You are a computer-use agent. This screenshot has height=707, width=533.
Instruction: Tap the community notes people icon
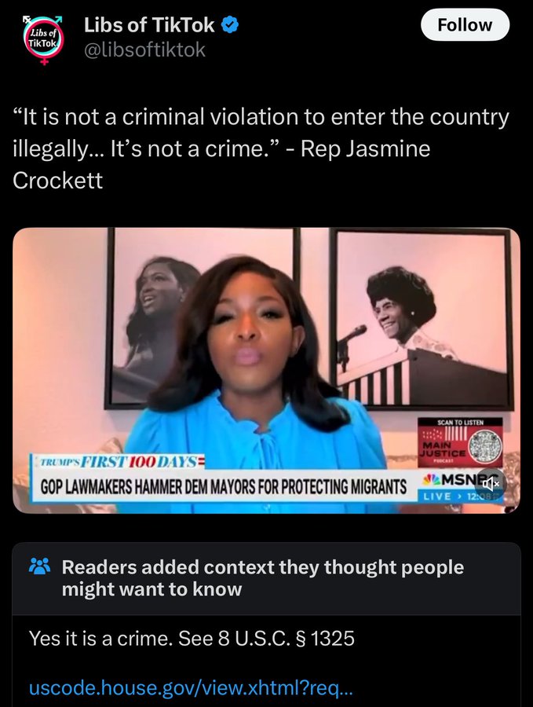point(40,566)
